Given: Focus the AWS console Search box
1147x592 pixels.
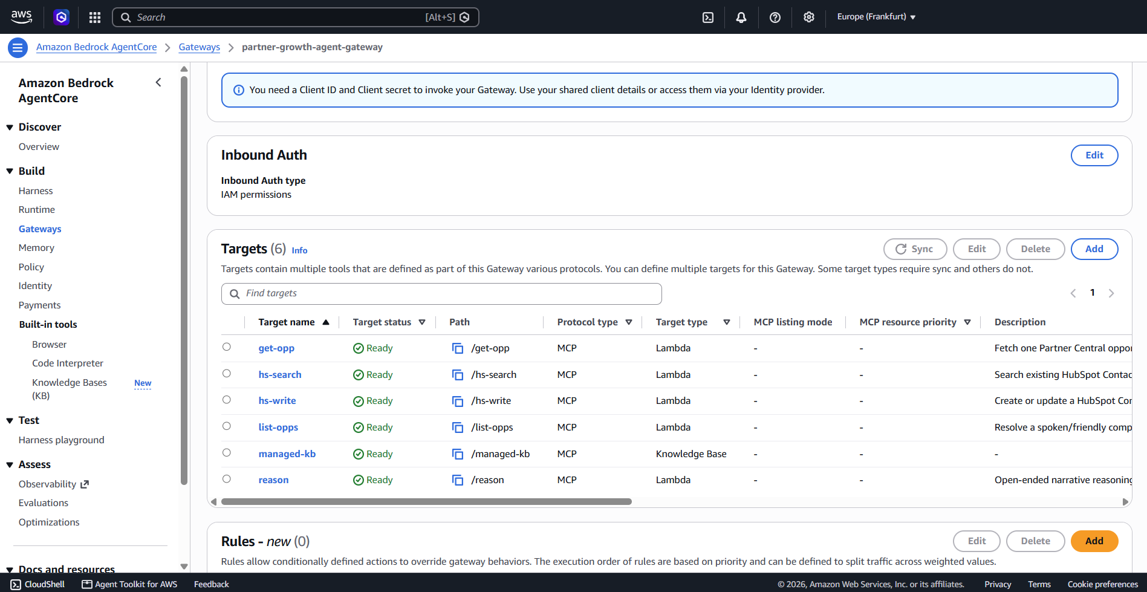Looking at the screenshot, I should pos(296,18).
